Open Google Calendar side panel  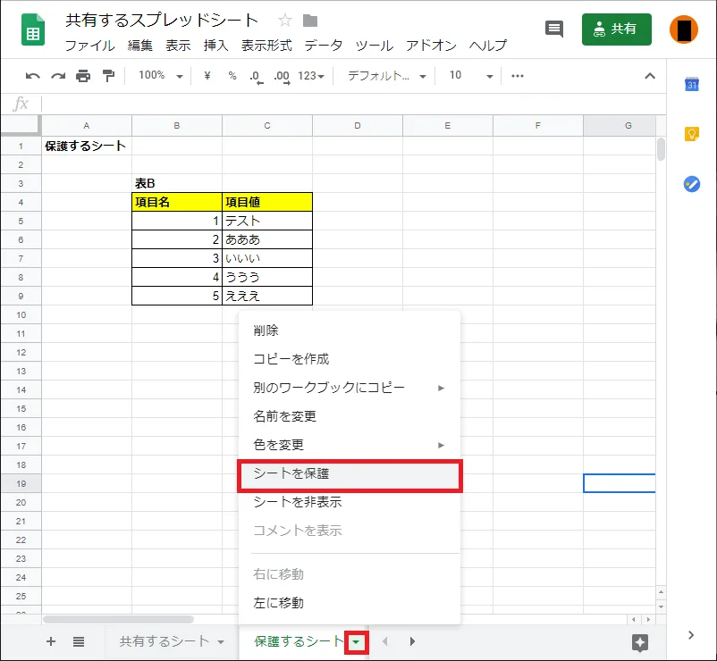tap(691, 84)
